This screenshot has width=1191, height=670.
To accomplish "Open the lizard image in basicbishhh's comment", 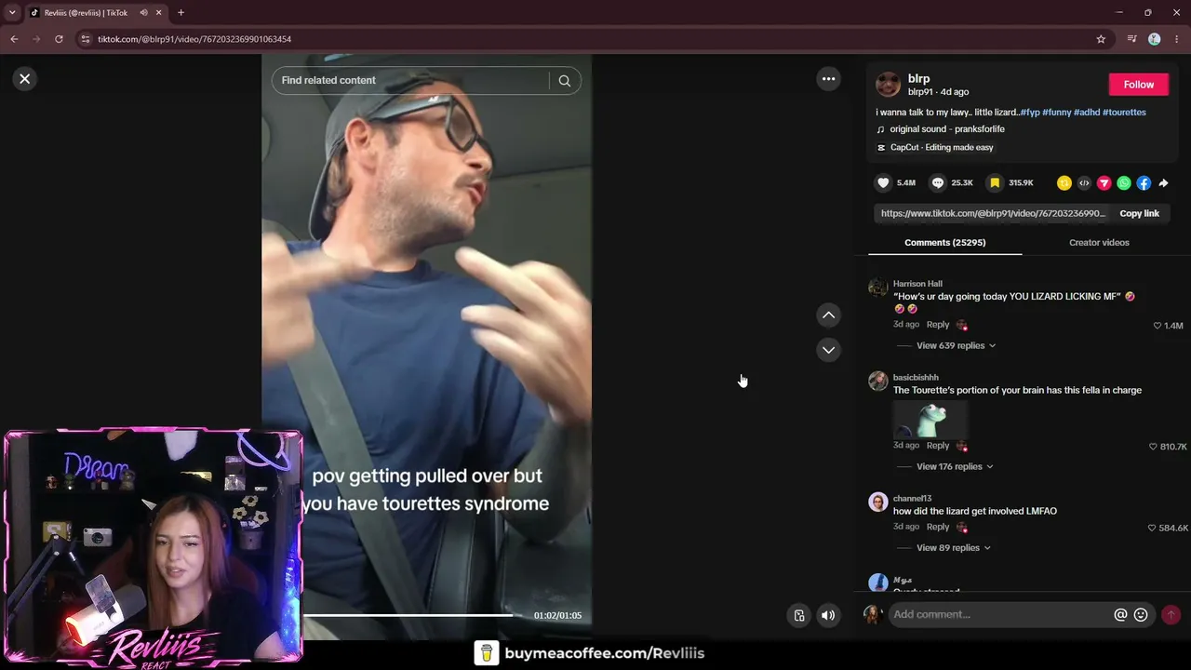I will (930, 419).
